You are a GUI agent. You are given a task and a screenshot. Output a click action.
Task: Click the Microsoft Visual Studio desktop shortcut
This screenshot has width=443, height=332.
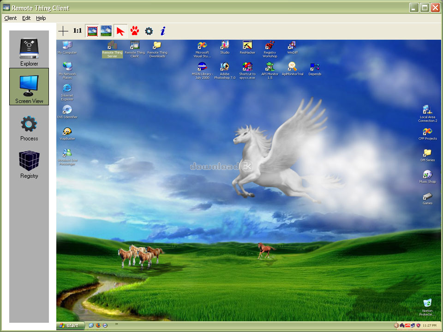202,49
